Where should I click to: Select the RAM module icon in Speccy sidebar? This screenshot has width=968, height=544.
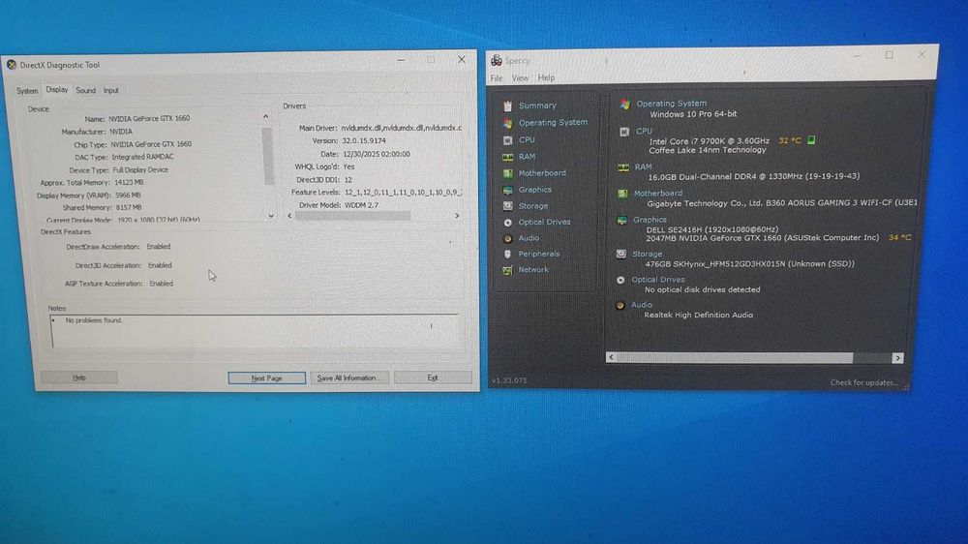(507, 157)
